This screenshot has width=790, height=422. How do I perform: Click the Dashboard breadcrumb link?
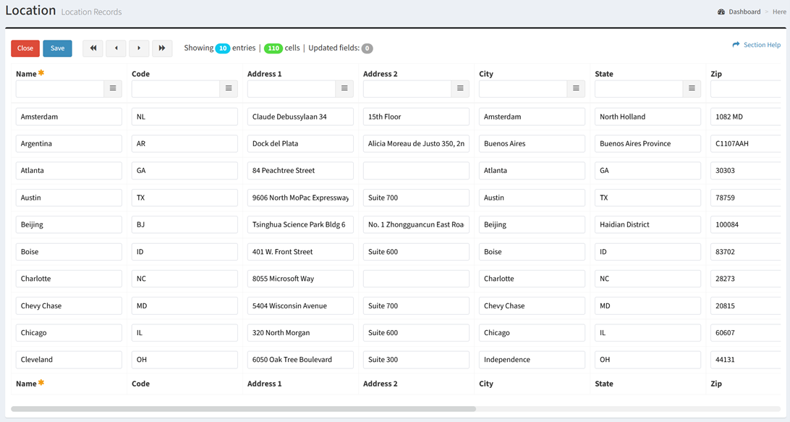click(x=744, y=12)
